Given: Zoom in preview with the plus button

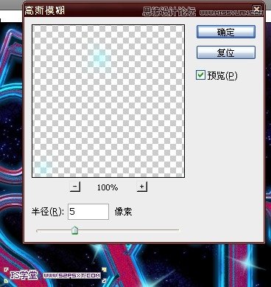Looking at the screenshot, I should click(x=142, y=187).
